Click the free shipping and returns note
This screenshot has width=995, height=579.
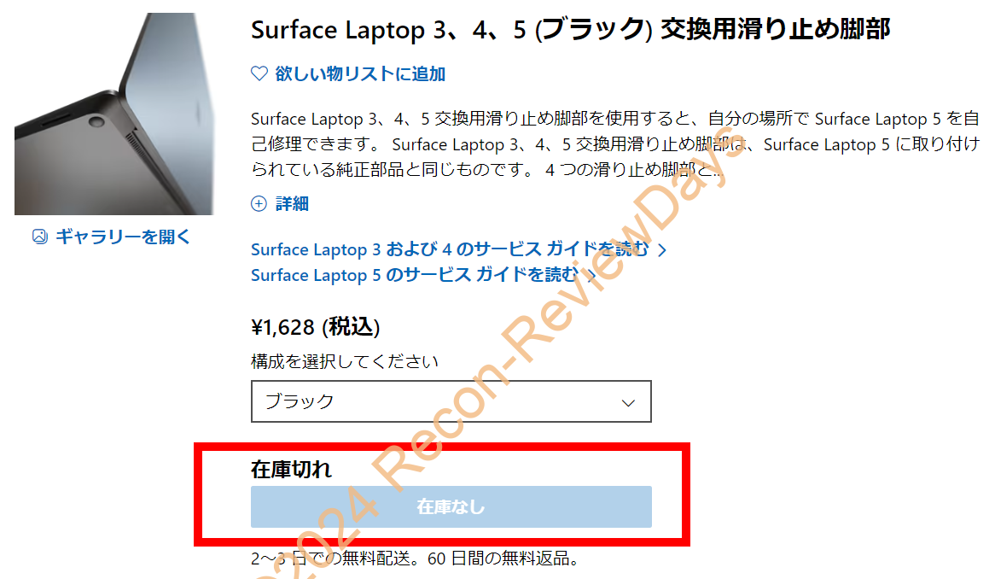click(x=416, y=560)
